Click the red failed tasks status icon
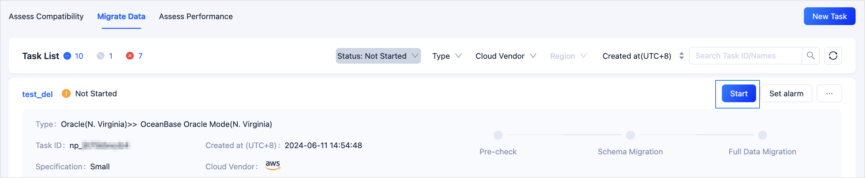The image size is (865, 178). (x=130, y=56)
